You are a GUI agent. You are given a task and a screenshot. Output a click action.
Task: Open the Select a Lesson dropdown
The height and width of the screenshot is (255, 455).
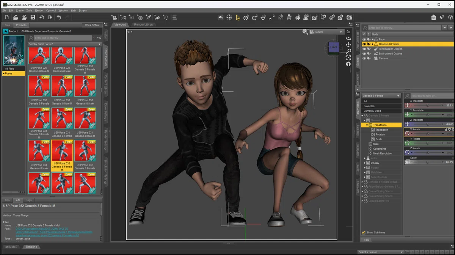click(381, 252)
